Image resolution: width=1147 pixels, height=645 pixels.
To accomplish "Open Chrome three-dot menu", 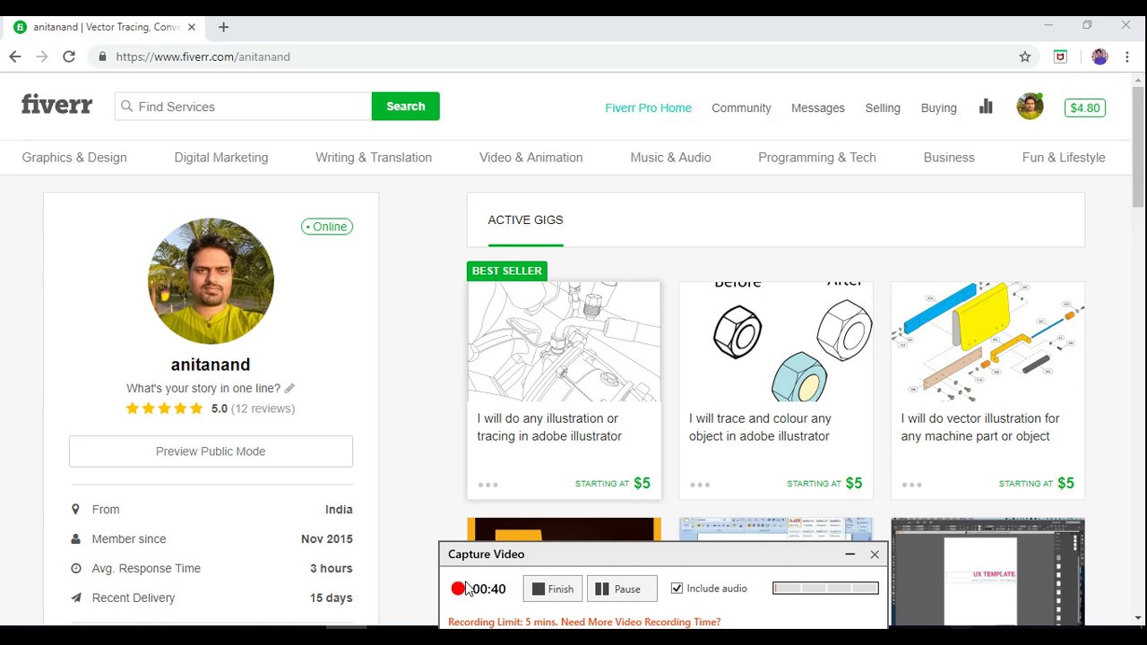I will 1127,56.
